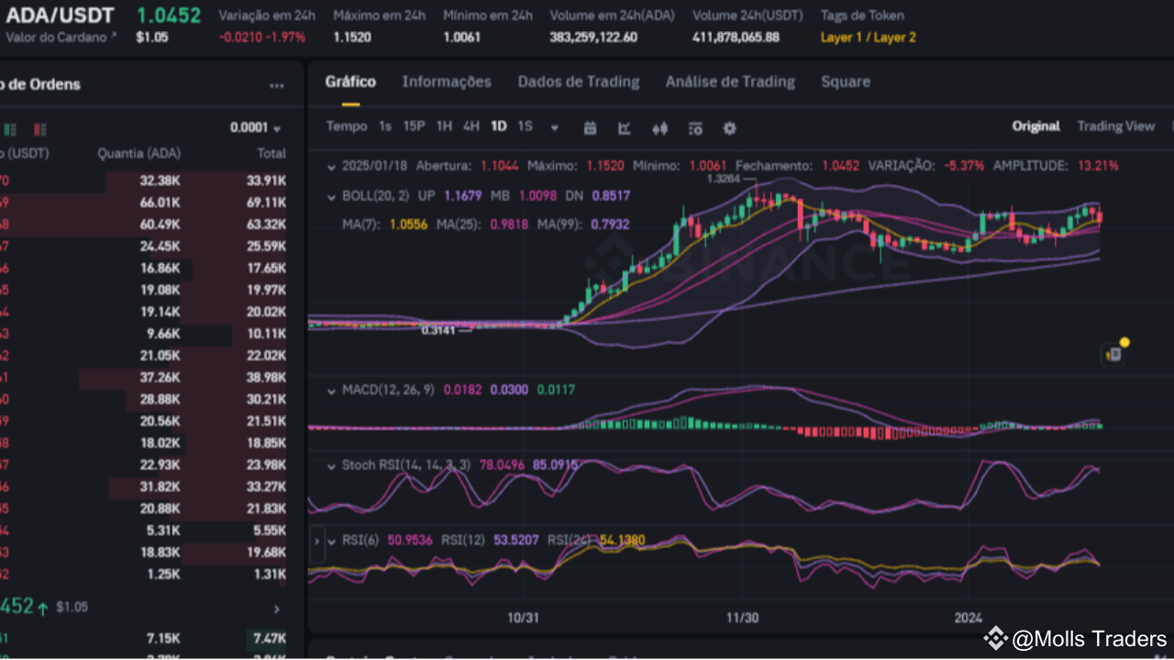
Task: Select the chart overlay comparison icon
Action: [x=660, y=129]
